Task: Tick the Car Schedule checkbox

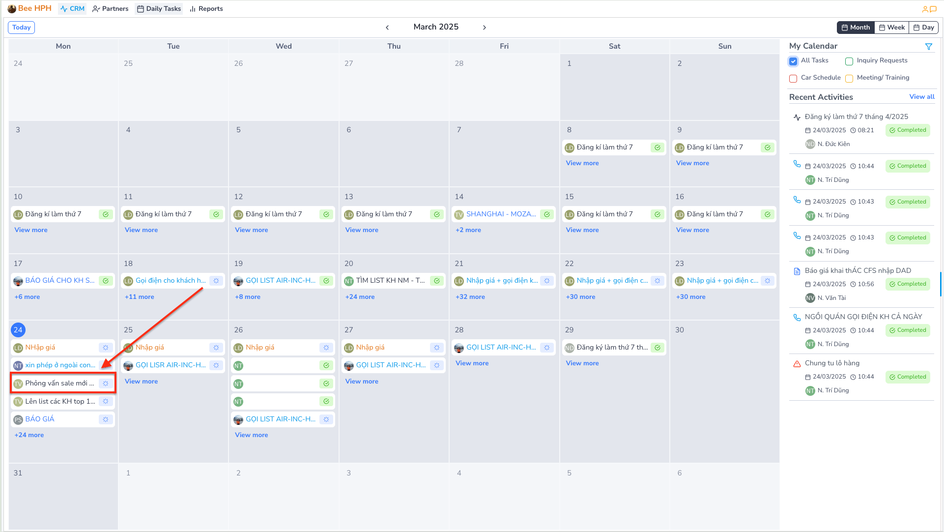Action: [x=793, y=79]
